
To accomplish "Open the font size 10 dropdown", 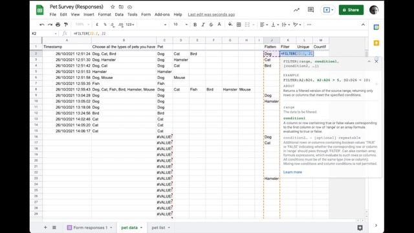I will coord(180,25).
